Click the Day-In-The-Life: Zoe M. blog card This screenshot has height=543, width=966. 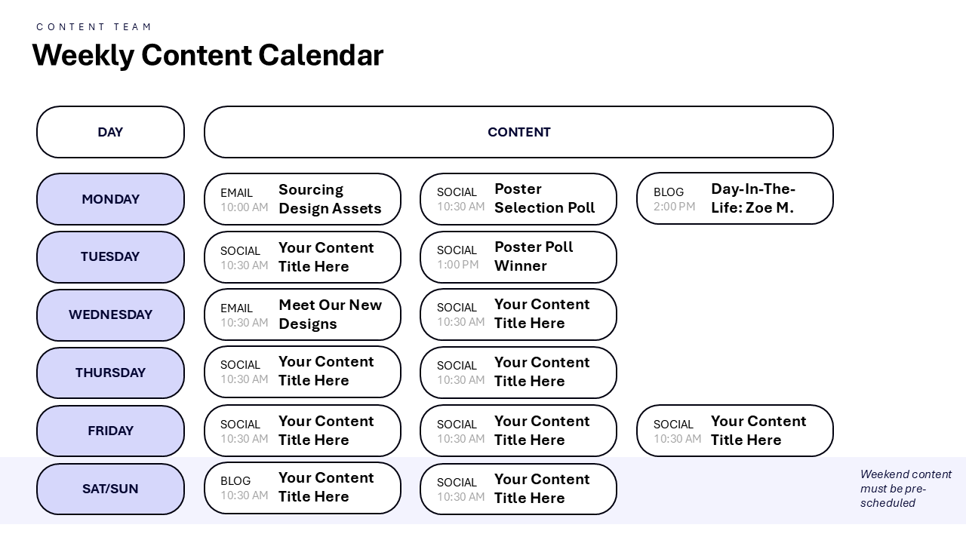734,198
